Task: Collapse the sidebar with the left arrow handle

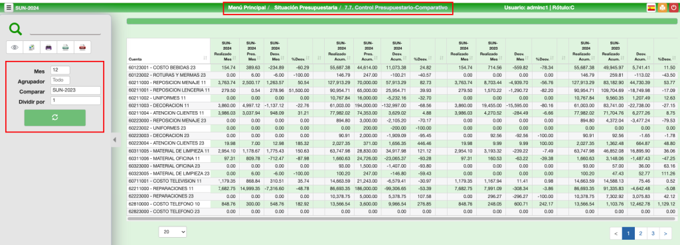Action: click(114, 140)
